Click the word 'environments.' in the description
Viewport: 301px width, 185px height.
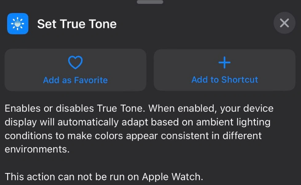tap(37, 150)
